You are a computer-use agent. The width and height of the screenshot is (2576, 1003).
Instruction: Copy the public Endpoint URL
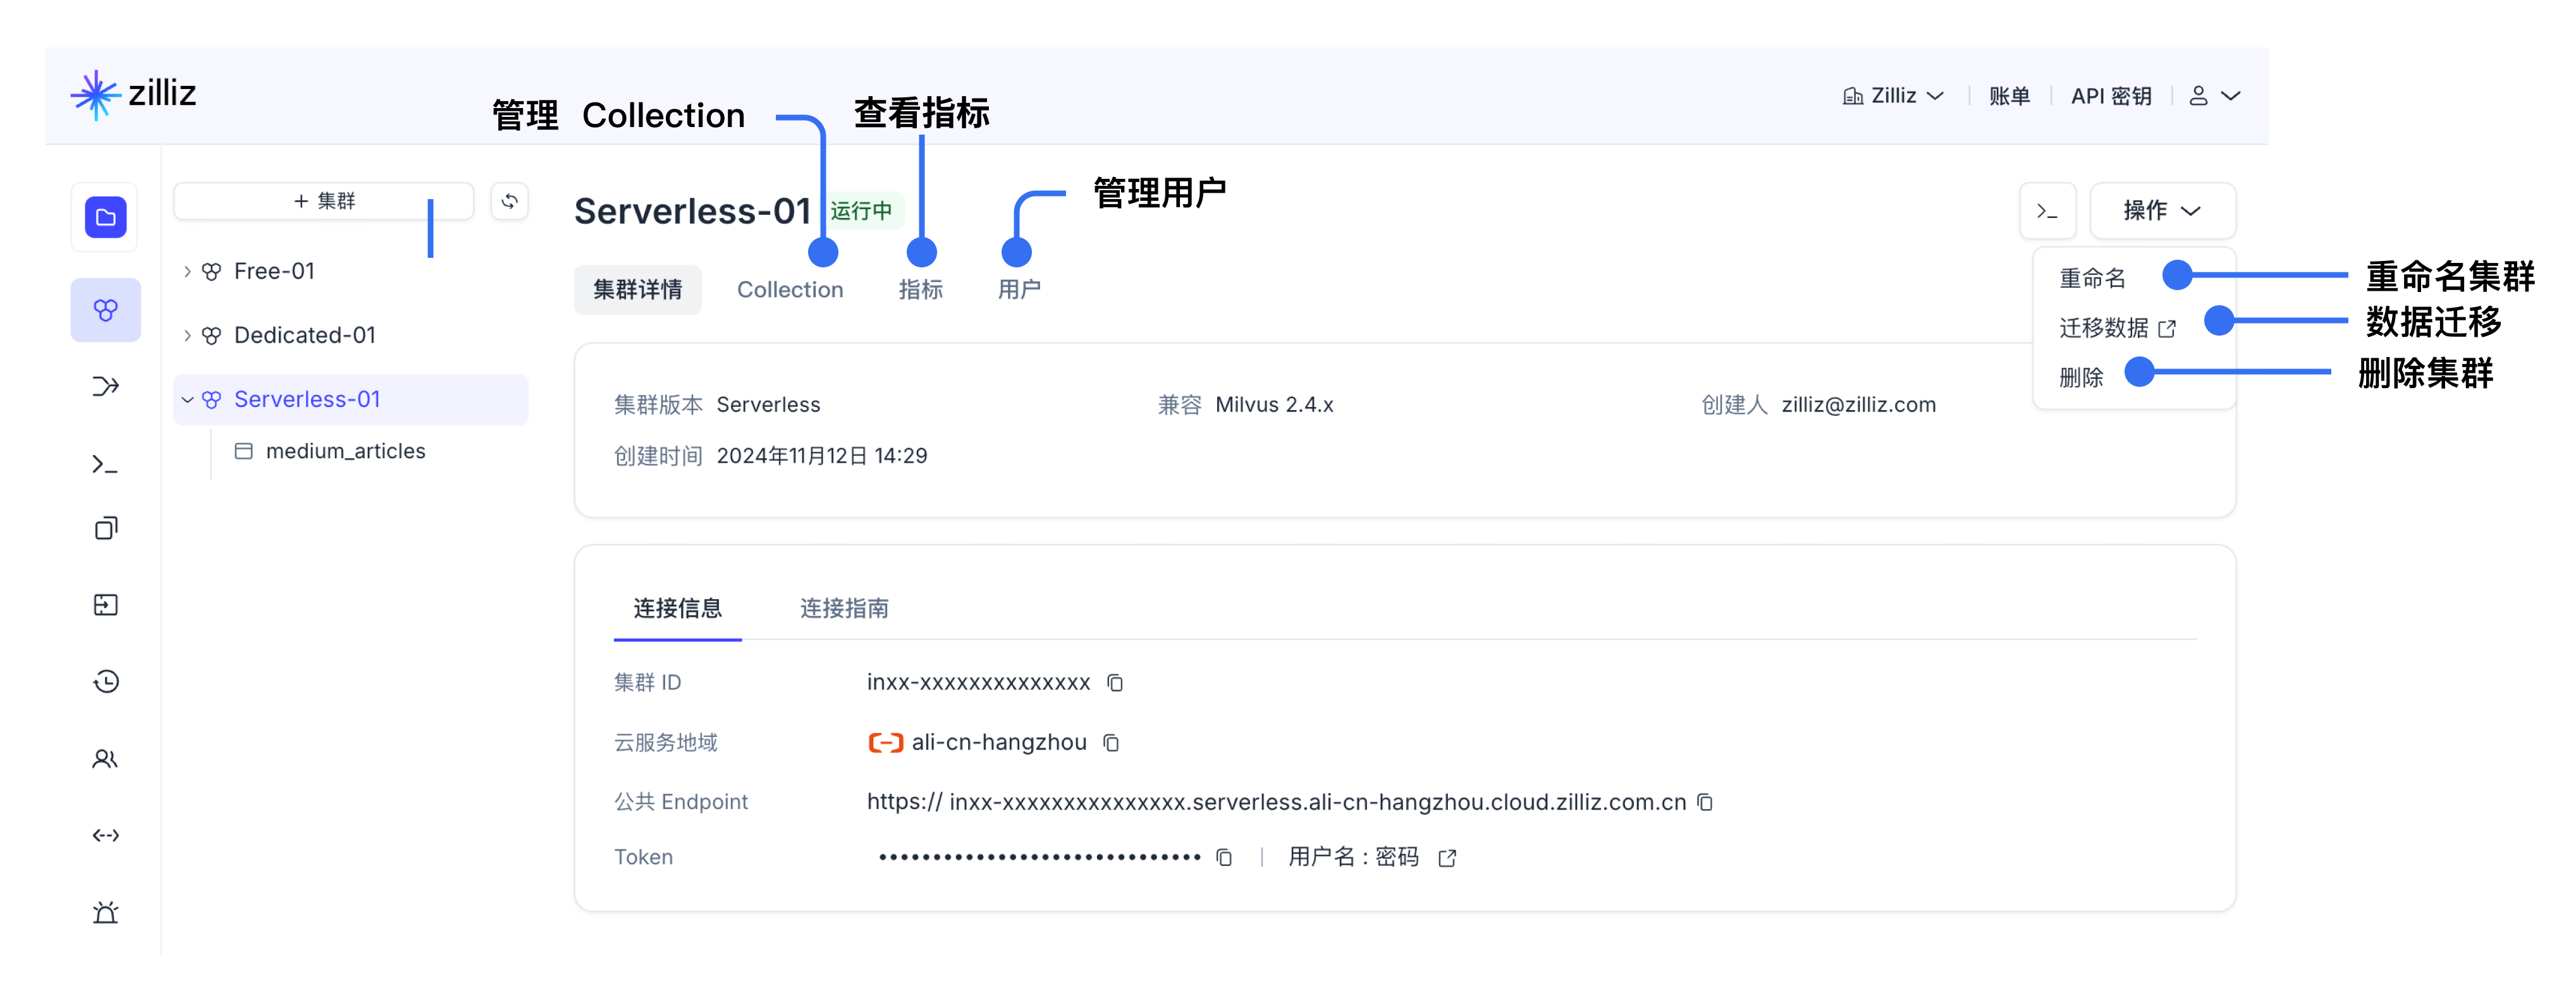click(x=1705, y=803)
